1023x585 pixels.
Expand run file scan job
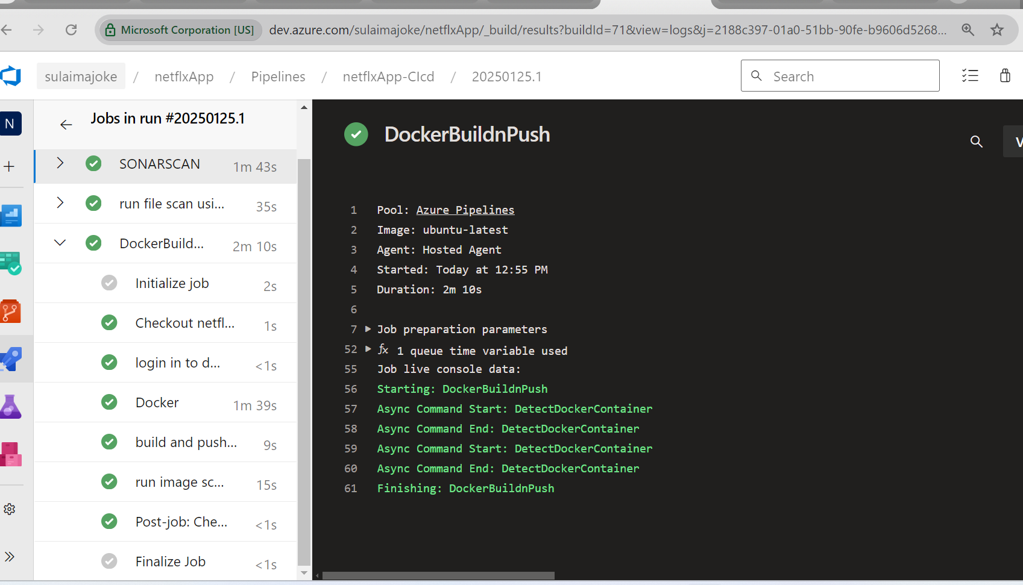tap(60, 203)
